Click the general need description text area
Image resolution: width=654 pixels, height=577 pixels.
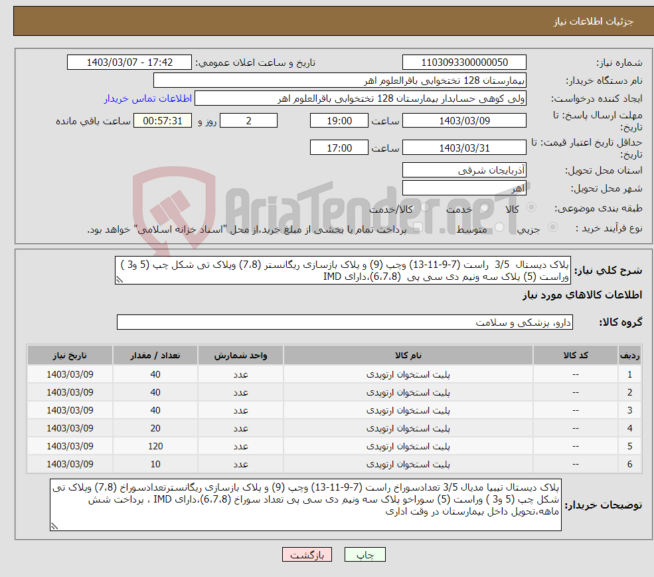click(343, 271)
